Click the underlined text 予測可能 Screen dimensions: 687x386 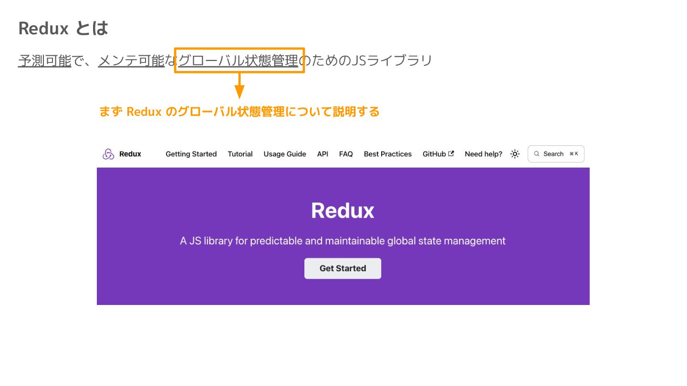pos(44,61)
